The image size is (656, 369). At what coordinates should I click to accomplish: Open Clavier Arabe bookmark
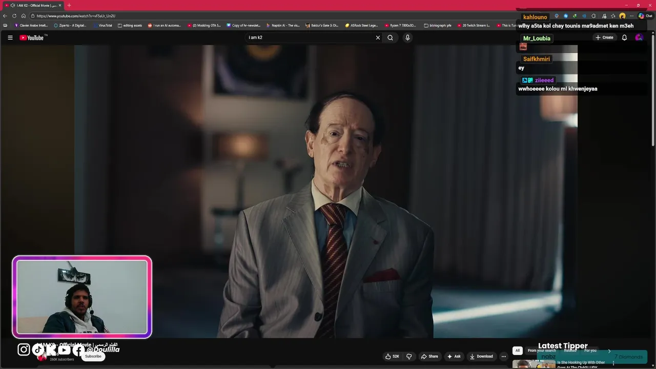pos(31,25)
